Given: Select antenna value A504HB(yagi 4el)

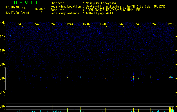Looking at the screenshot, I should pyautogui.click(x=99, y=13).
